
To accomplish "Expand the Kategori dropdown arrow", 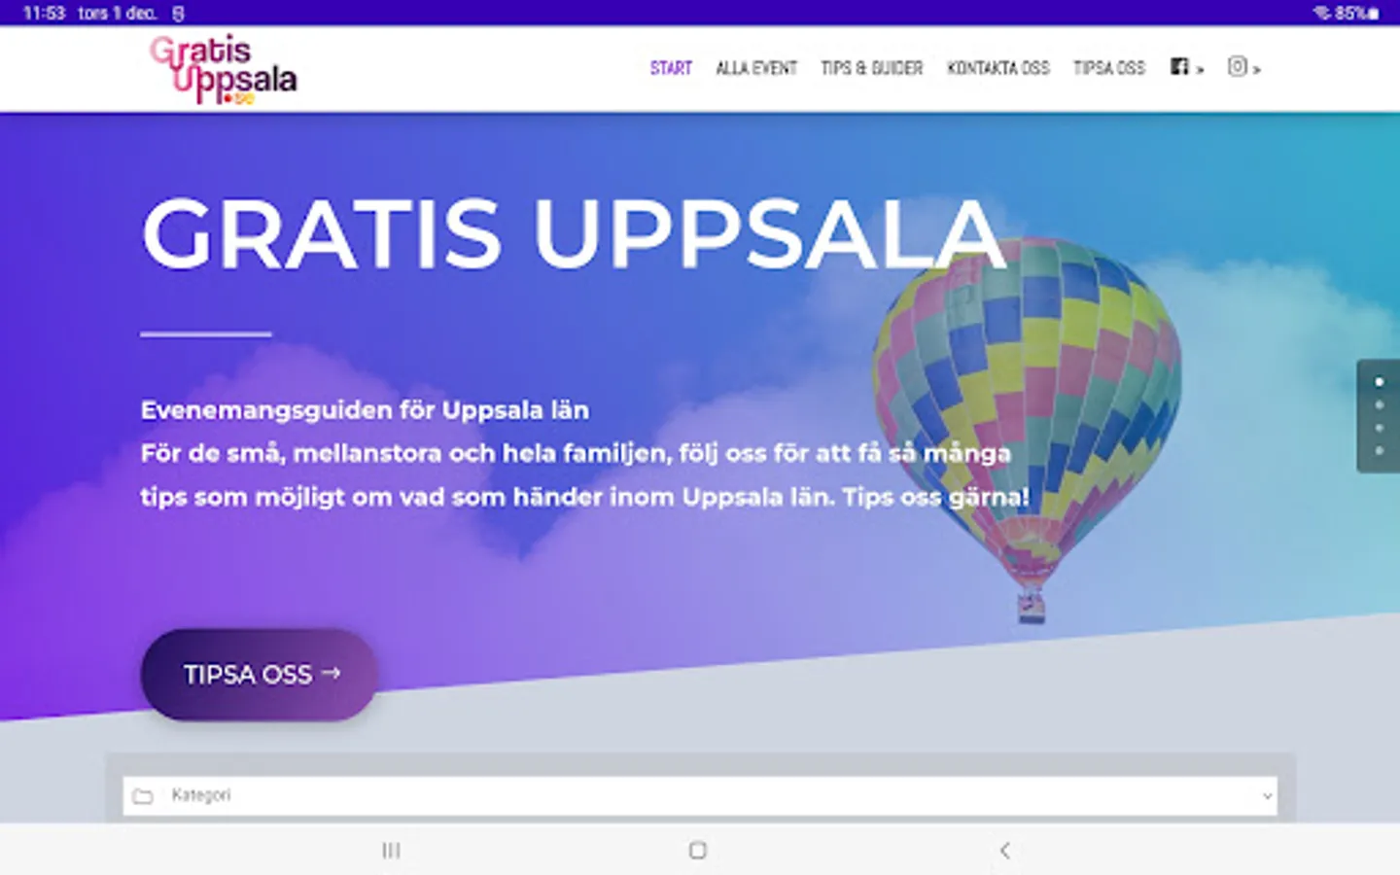I will tap(1267, 796).
